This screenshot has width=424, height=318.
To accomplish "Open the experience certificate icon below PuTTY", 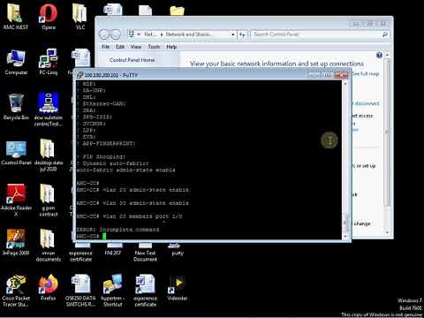I will click(80, 253).
